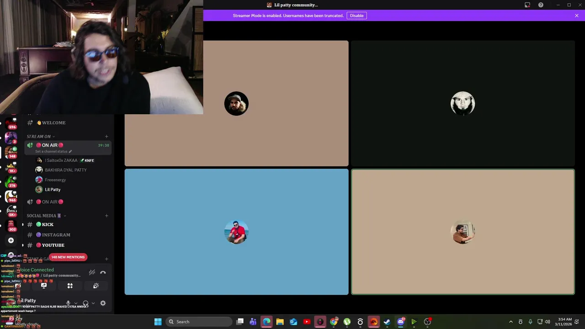Collapse the STREAM ON category
585x329 pixels.
point(41,136)
